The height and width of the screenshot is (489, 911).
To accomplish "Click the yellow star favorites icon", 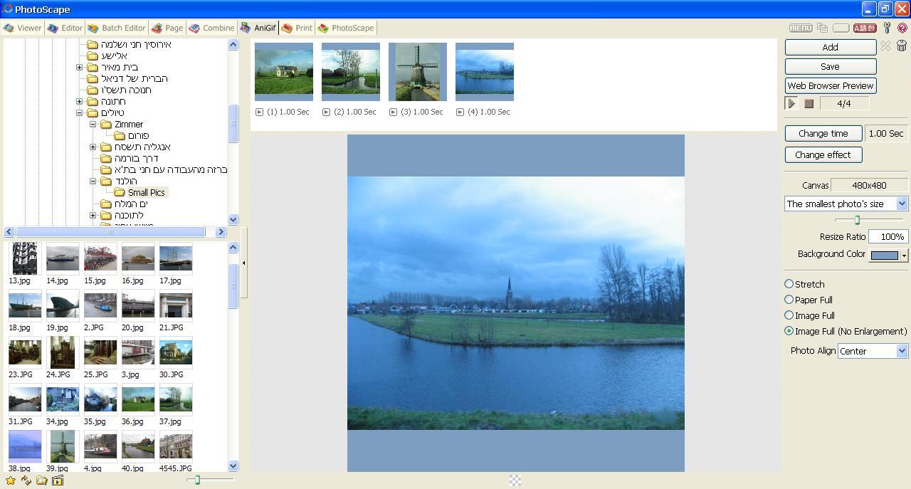I will [x=11, y=480].
